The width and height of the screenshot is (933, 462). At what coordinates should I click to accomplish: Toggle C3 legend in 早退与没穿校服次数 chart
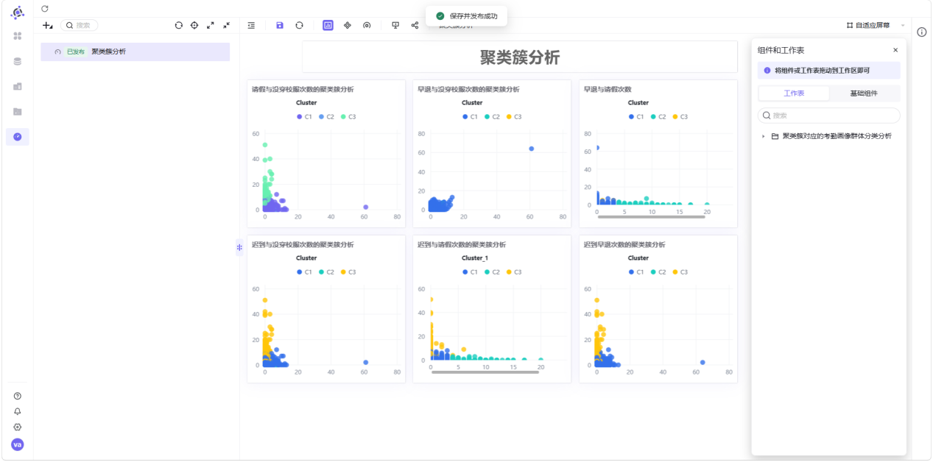pos(514,117)
